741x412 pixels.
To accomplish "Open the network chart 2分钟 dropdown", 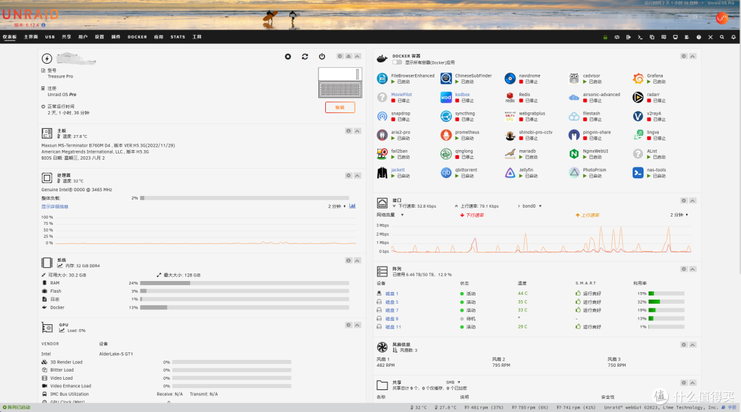I will tap(679, 215).
